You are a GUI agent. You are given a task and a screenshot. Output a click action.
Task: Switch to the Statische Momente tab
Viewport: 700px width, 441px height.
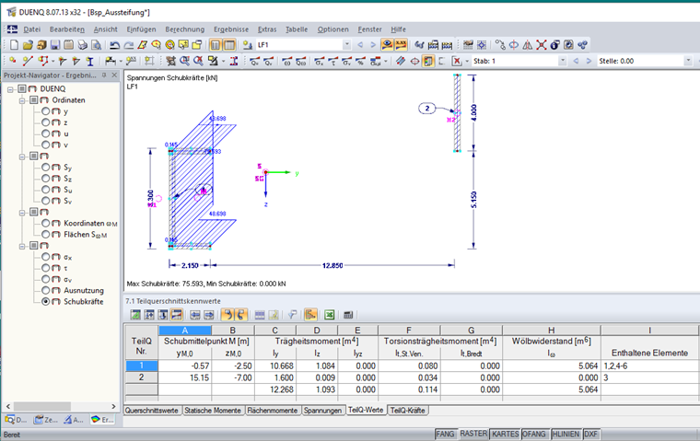213,411
